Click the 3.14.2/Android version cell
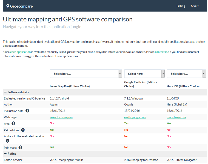Viewport: 208px width, 164px height. tap(59, 98)
